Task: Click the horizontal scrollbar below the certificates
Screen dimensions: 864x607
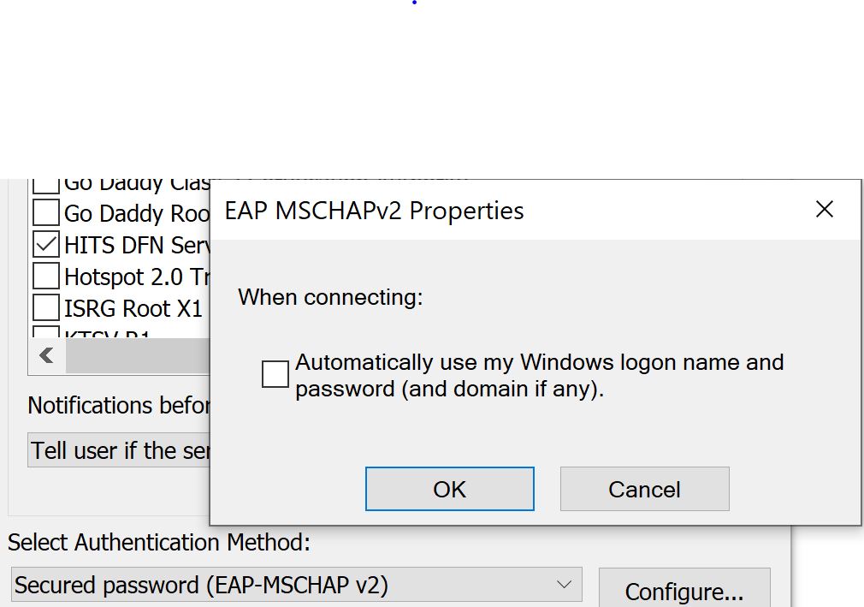Action: [137, 355]
